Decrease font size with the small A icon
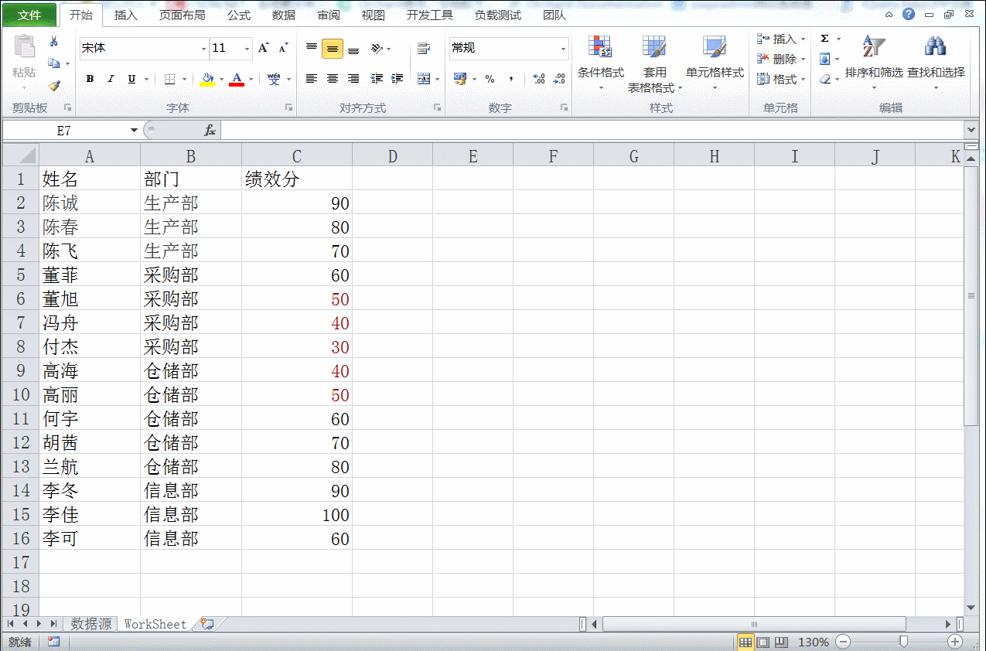 click(x=283, y=48)
